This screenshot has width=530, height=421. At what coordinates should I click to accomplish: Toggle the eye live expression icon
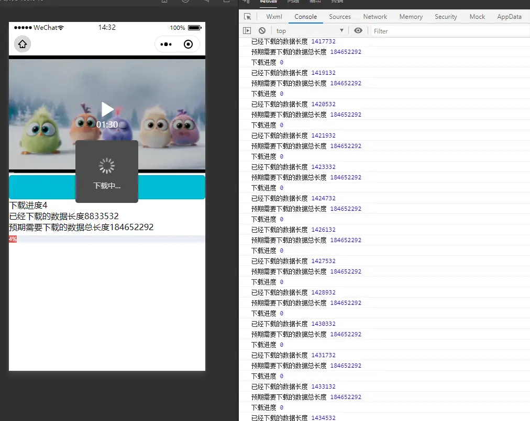(358, 31)
